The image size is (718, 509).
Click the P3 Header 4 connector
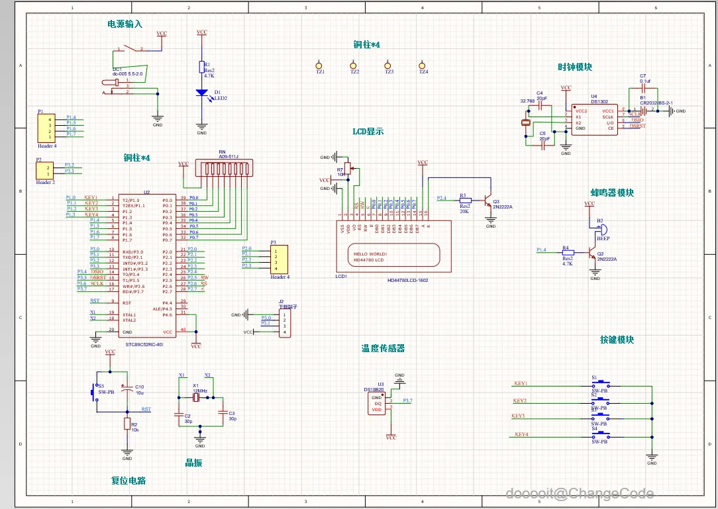pos(279,259)
